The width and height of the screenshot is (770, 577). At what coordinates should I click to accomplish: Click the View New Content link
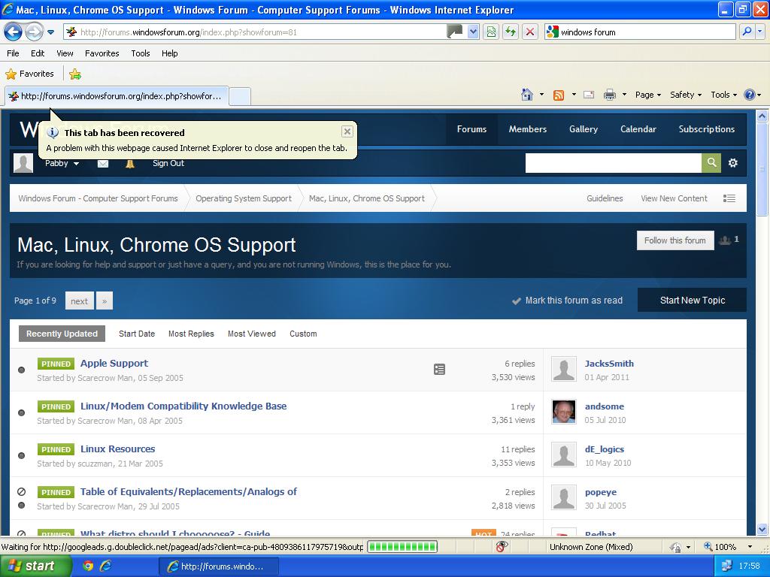tap(674, 198)
